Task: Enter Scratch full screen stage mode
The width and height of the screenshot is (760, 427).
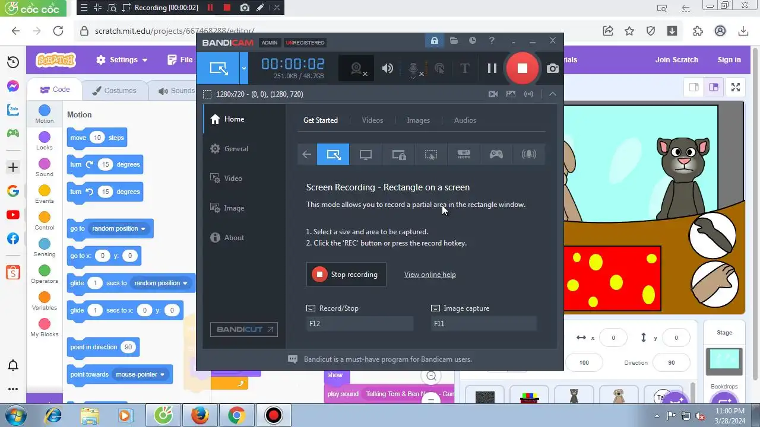Action: [x=736, y=87]
